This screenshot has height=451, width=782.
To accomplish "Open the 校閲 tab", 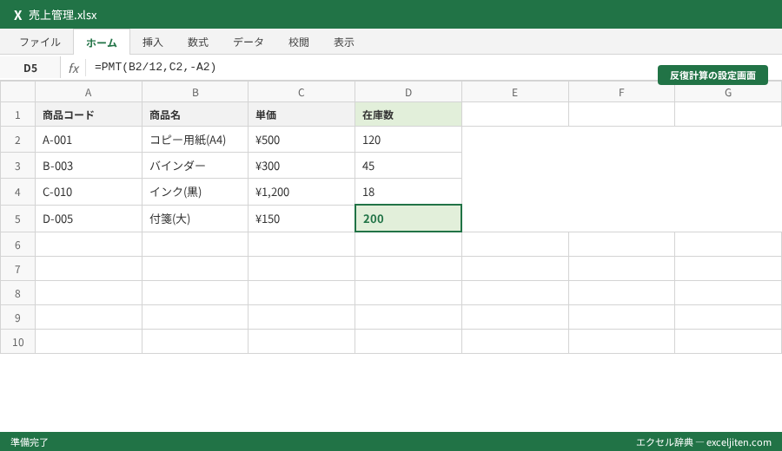I will [x=299, y=42].
